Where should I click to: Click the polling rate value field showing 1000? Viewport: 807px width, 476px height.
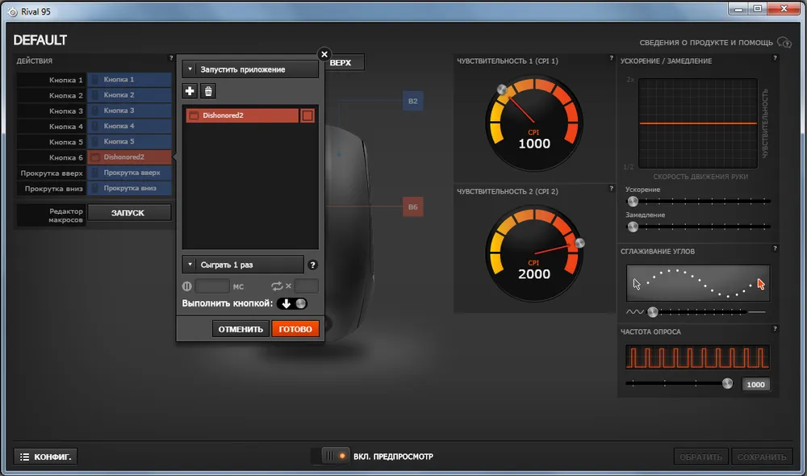click(x=755, y=385)
